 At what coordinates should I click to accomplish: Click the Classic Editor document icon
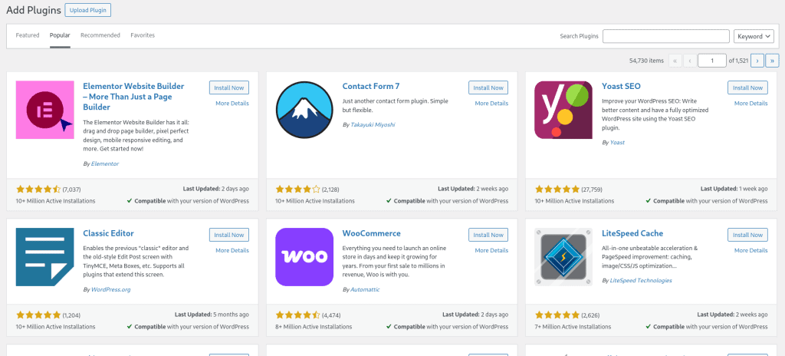click(x=44, y=257)
